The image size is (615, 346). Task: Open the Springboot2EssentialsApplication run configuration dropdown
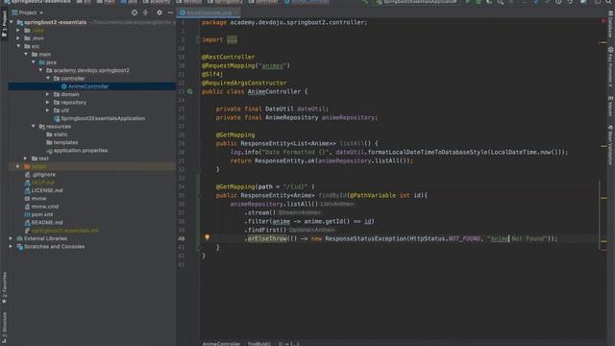(417, 2)
